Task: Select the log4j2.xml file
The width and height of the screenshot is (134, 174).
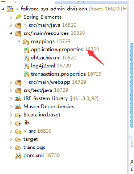Action: pyautogui.click(x=51, y=66)
